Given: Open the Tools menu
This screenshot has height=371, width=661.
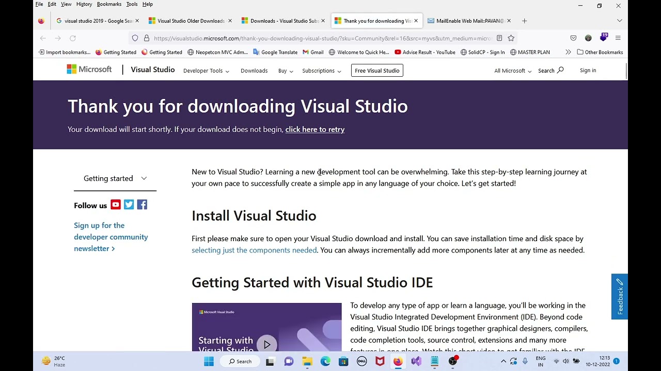Looking at the screenshot, I should 132,4.
